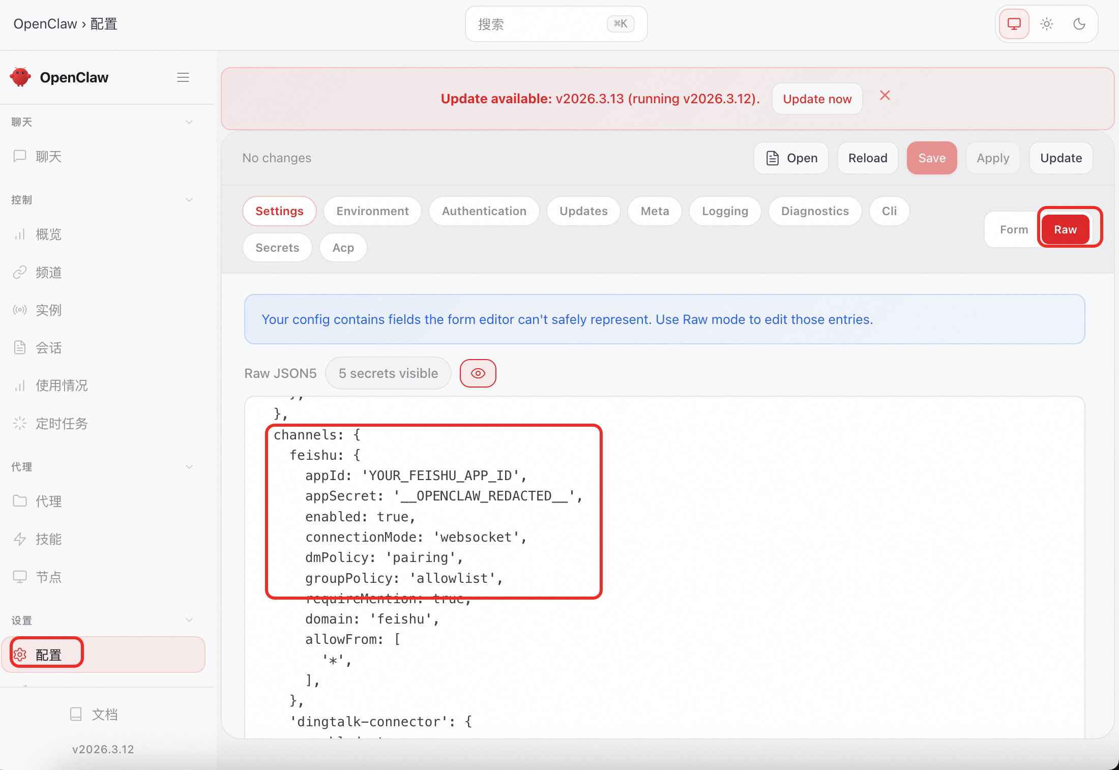Click the Apply button
Image resolution: width=1119 pixels, height=770 pixels.
(993, 158)
